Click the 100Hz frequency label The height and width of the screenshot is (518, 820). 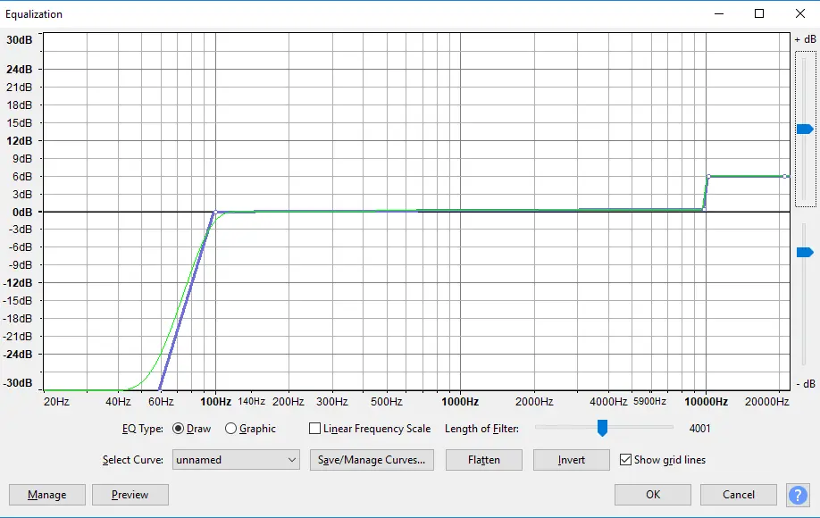(215, 401)
